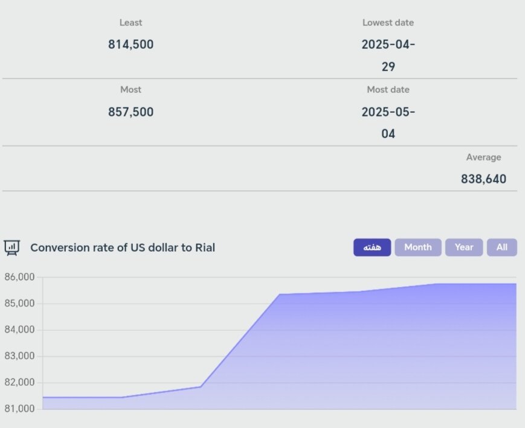Click the Lowest date 2025-04-29
Viewport: 525px width, 428px height.
coord(388,55)
